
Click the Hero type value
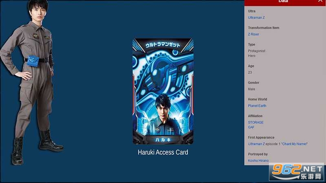click(x=252, y=56)
